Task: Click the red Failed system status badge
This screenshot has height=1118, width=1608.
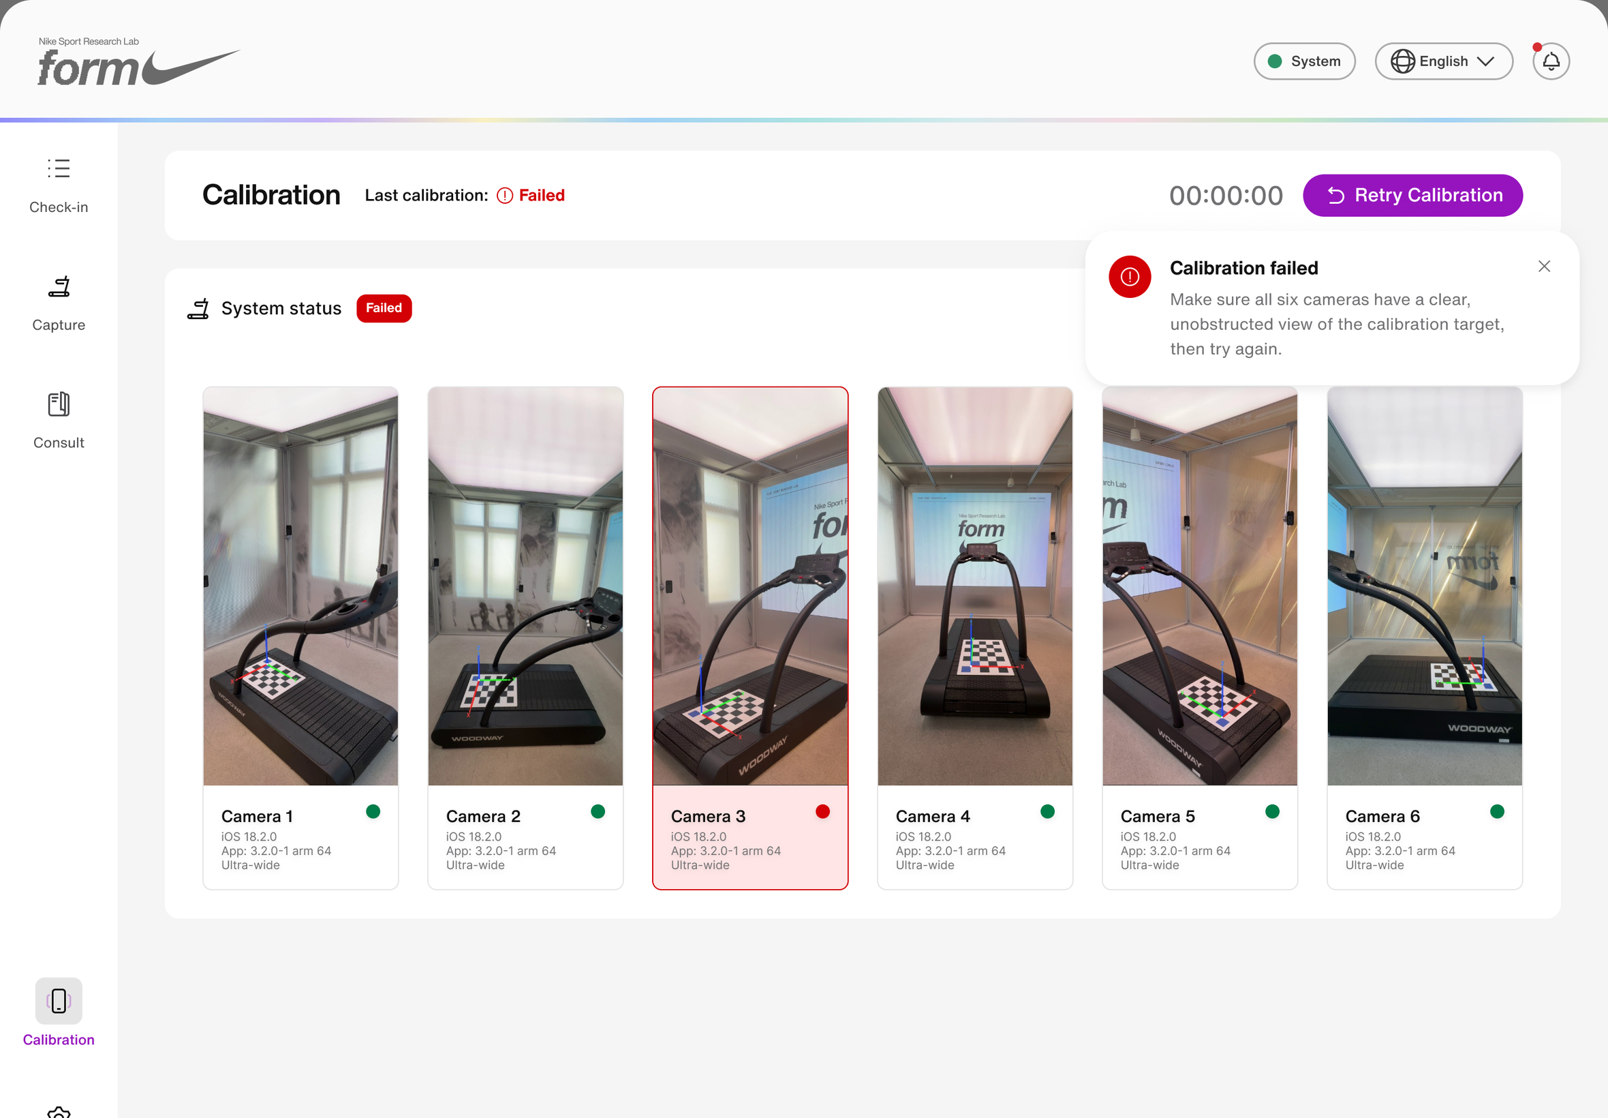Action: [x=384, y=308]
